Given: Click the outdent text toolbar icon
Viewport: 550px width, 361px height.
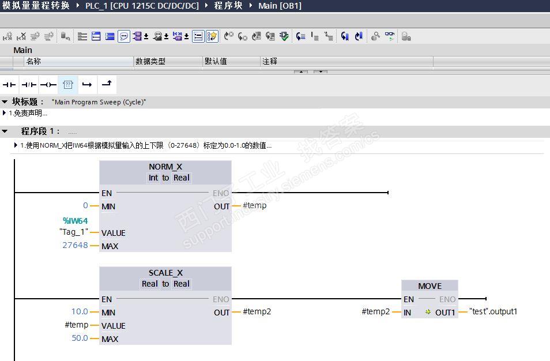Looking at the screenshot, I should point(328,36).
